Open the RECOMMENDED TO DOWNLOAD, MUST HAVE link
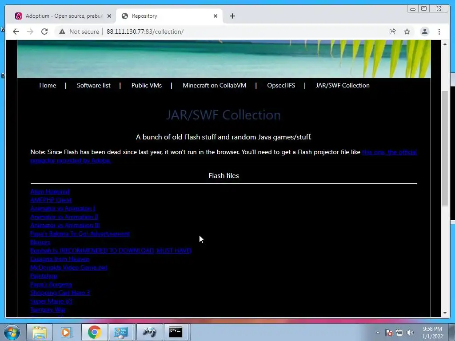Screen dimensions: 455x341 point(111,250)
